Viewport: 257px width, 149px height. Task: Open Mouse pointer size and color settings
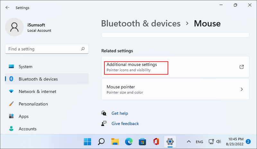pyautogui.click(x=175, y=89)
